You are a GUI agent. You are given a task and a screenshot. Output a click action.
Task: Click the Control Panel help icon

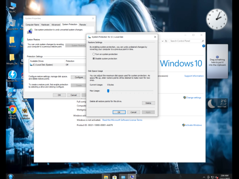204,46
